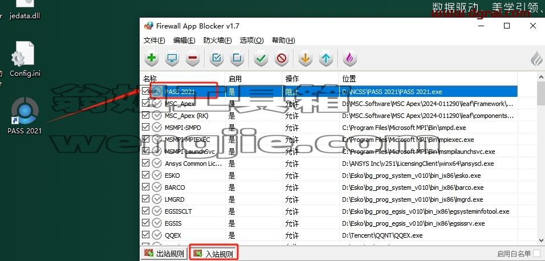Click the green plus add application icon
The image size is (545, 261).
[x=151, y=58]
